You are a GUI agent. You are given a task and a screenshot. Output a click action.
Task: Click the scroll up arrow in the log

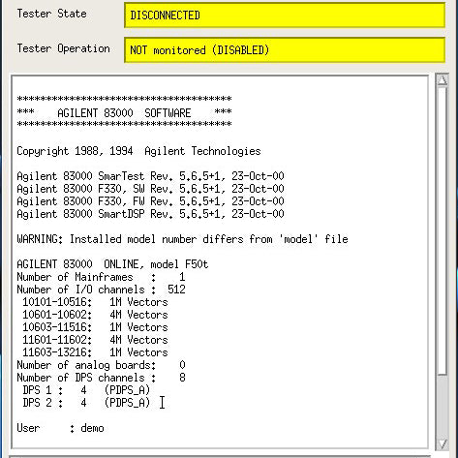click(443, 79)
